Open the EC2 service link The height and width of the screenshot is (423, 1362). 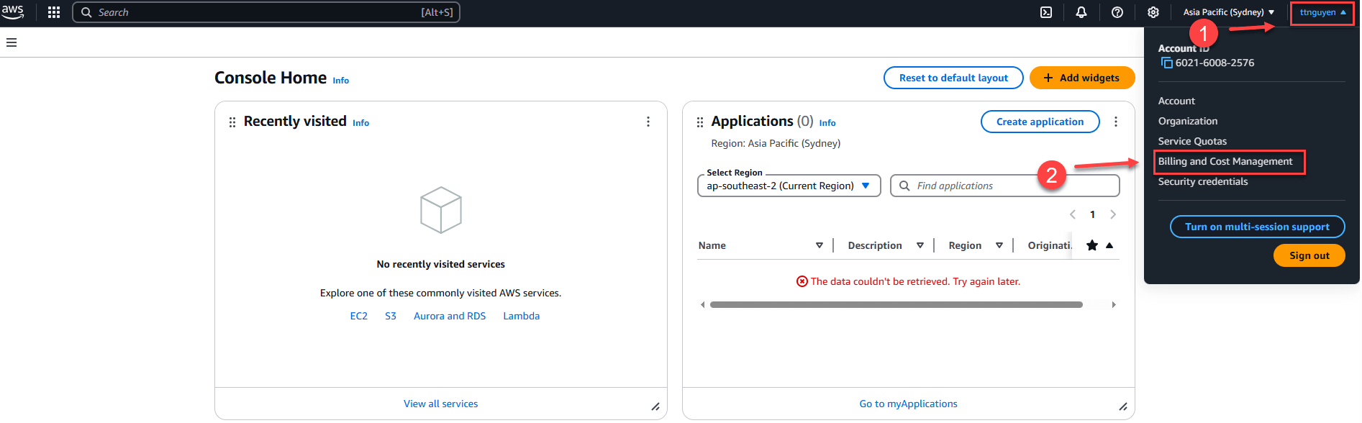click(358, 316)
